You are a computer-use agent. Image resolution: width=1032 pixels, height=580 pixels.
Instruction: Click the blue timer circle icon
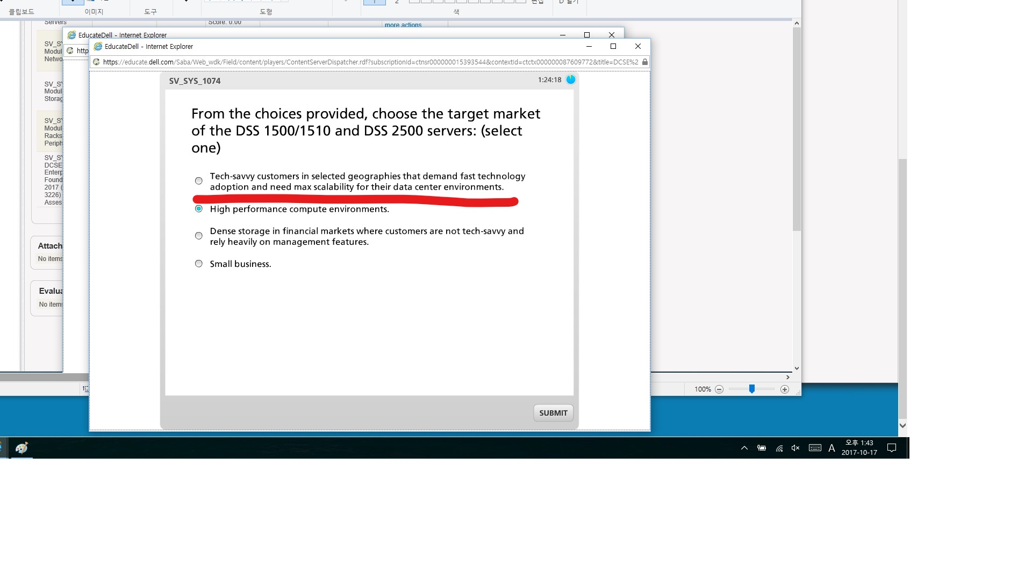tap(571, 79)
